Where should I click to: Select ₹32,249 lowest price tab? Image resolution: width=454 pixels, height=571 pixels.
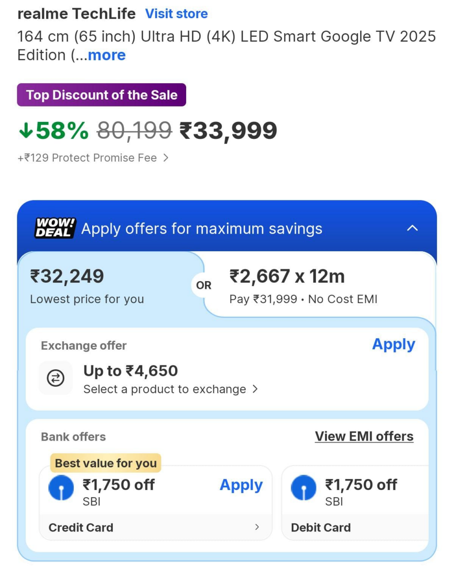(x=87, y=285)
